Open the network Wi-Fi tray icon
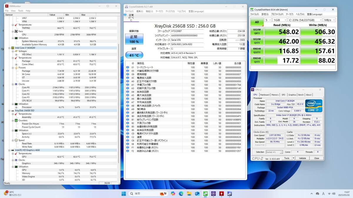The height and width of the screenshot is (198, 353). [x=329, y=194]
